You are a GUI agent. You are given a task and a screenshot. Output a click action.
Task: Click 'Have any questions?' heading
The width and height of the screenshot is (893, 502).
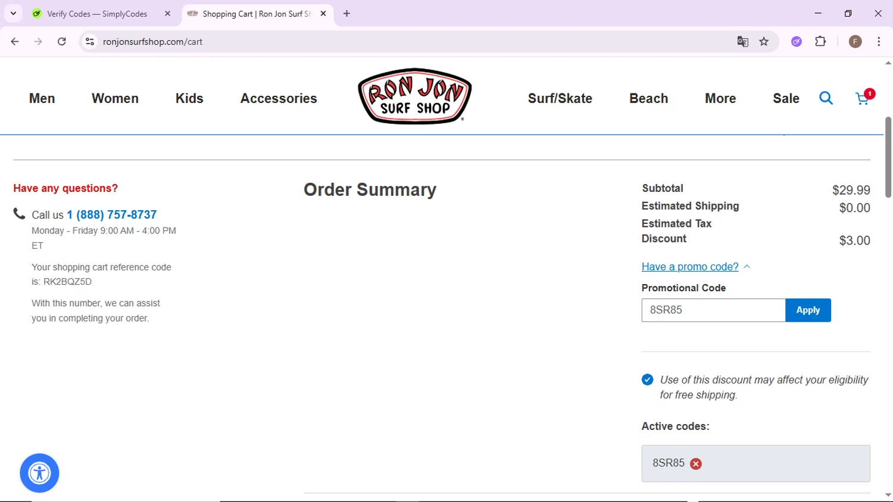(x=65, y=188)
